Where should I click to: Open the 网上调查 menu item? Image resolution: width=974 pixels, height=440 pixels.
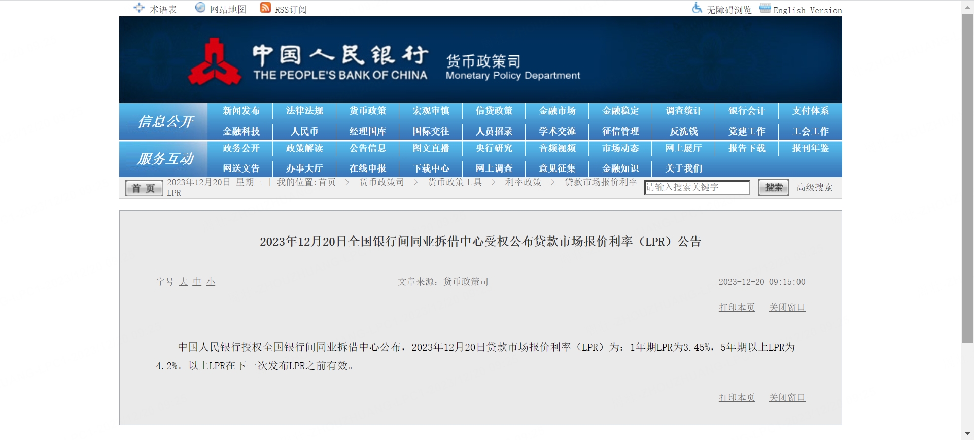(x=494, y=168)
